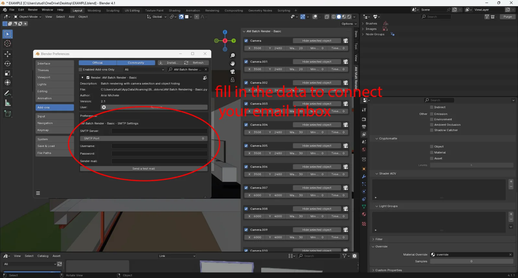Click the Purge button in outliner
Screen dimensions: 518x278
pyautogui.click(x=508, y=17)
